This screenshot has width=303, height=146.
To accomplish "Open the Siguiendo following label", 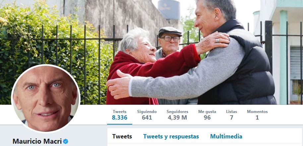I will [147, 112].
